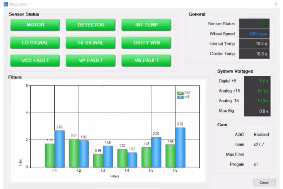
Task: Click the Max Sig label
Action: pyautogui.click(x=226, y=111)
